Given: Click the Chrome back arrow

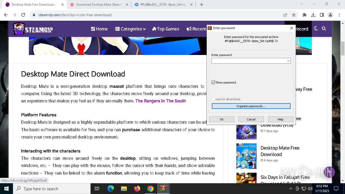Looking at the screenshot, I should 6,15.
